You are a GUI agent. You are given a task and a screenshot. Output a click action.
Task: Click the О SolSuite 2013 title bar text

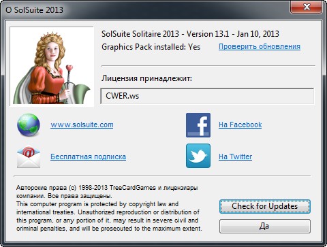point(34,10)
